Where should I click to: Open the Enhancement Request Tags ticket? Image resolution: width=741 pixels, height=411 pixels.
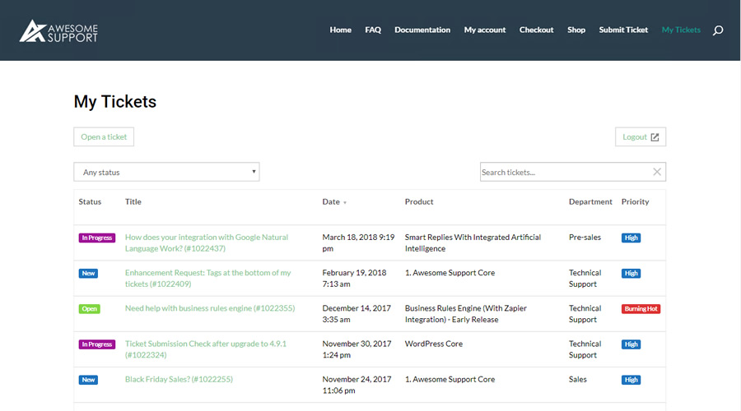(x=208, y=279)
